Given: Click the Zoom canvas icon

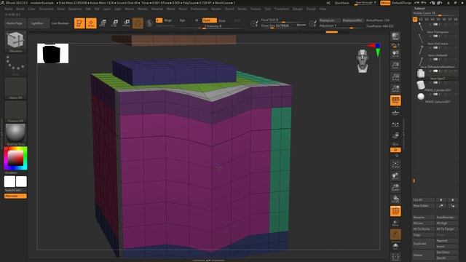Looking at the screenshot, I should (395, 65).
